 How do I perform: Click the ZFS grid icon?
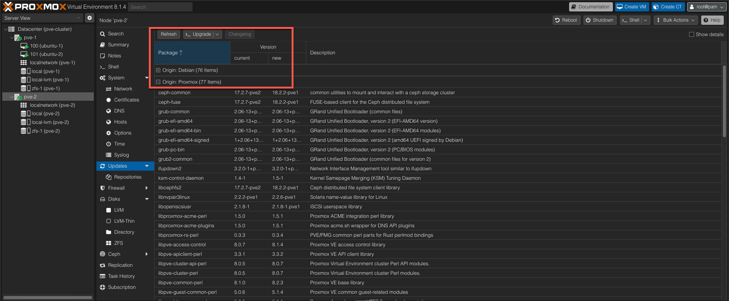point(109,243)
